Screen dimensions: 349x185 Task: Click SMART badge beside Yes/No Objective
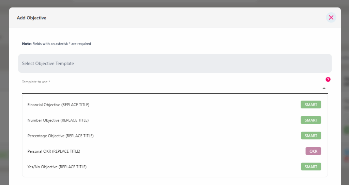click(x=311, y=167)
